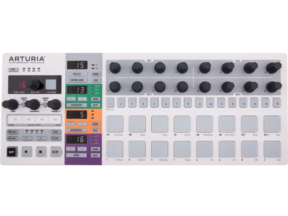The width and height of the screenshot is (288, 216).
Task: Click the LST STEP button
Action: pos(55,138)
